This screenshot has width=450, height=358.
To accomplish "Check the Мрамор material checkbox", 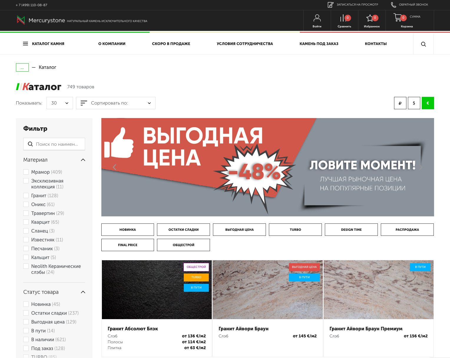I will point(26,172).
